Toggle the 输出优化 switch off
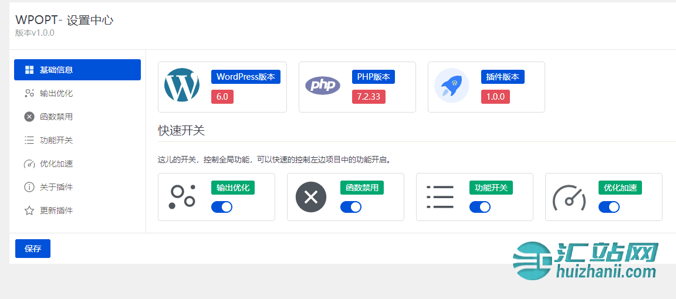Screen dimensions: 676x299 coord(222,207)
